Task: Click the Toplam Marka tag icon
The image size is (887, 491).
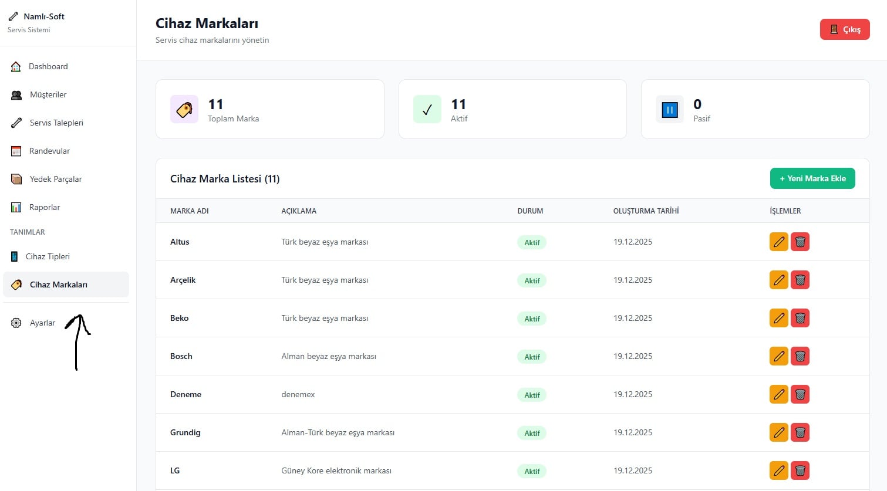Action: [184, 109]
